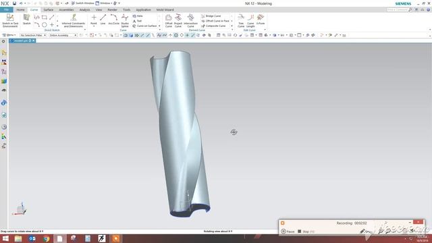Expand the Curve group gallery arrow

coord(159,26)
